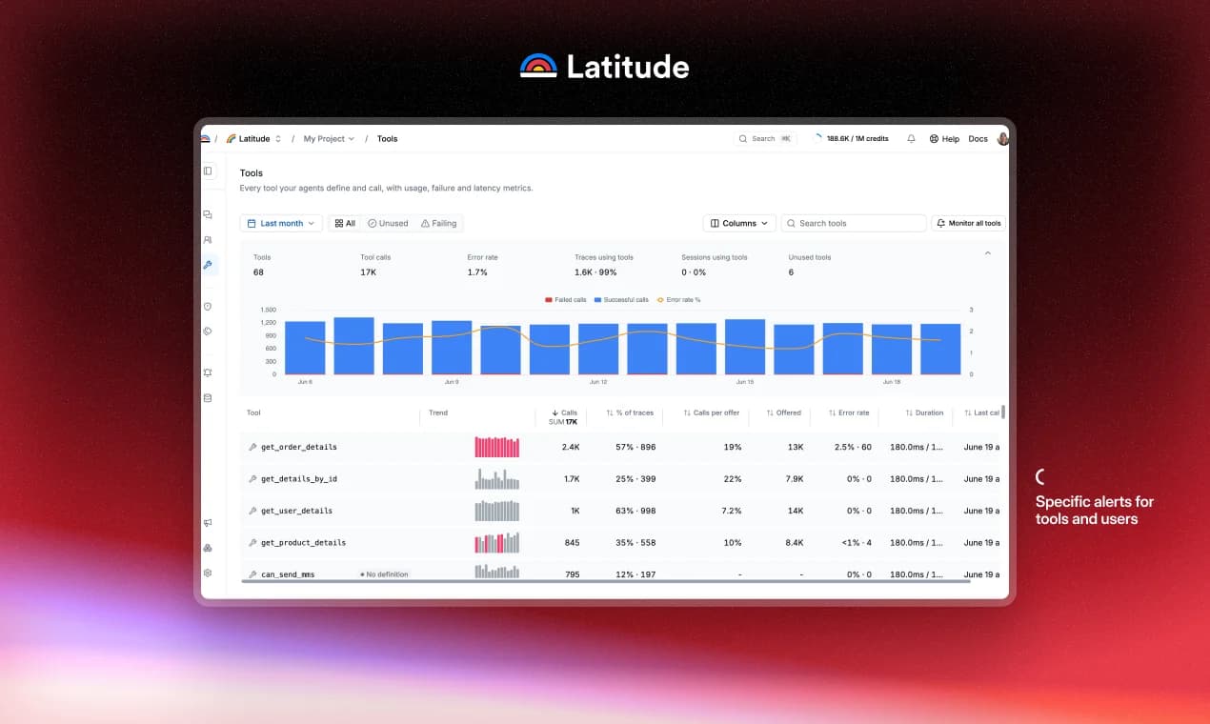Click the notification bell in the top bar

tap(911, 138)
